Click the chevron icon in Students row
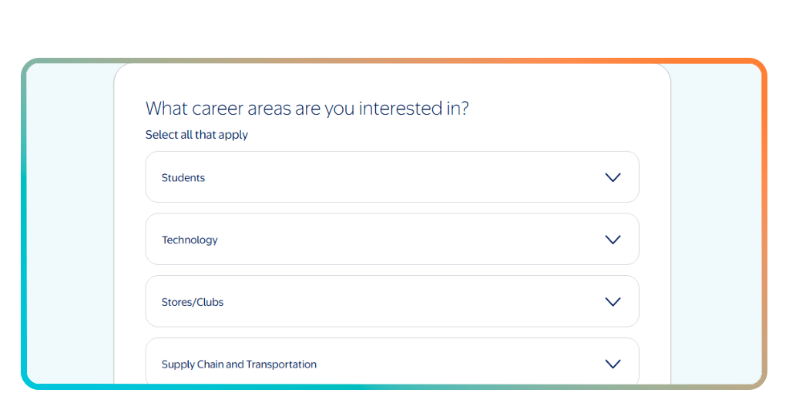This screenshot has width=789, height=413. pos(613,177)
